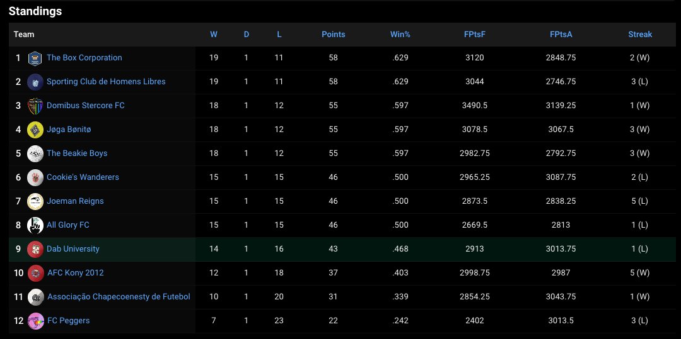The height and width of the screenshot is (339, 681).
Task: Click Win% value .242
Action: 400,320
